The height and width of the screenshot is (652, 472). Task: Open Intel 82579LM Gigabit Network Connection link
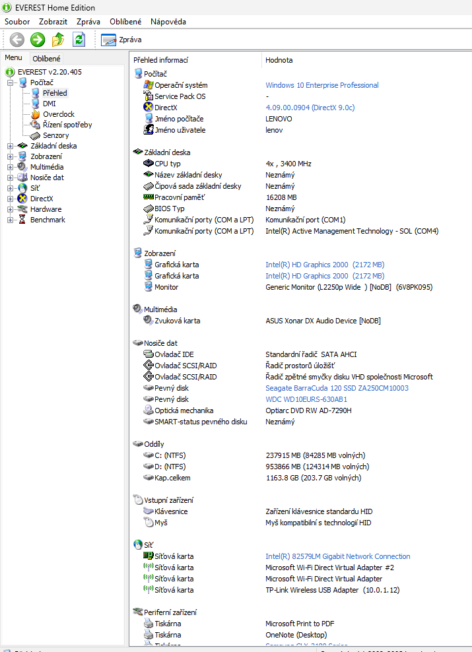(x=338, y=556)
